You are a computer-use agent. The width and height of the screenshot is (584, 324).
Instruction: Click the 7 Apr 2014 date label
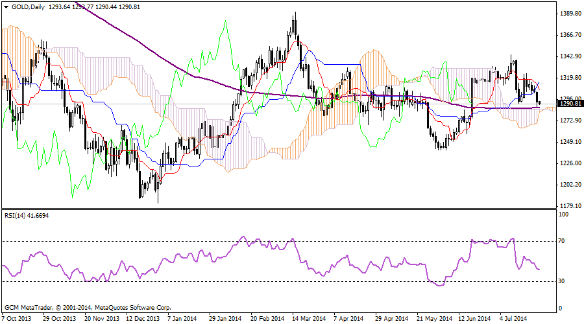[348, 319]
